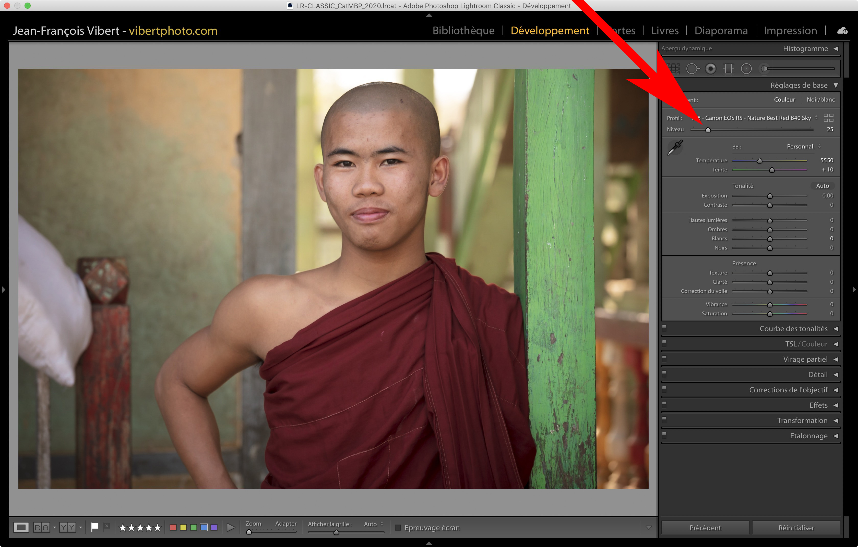858x547 pixels.
Task: Click the white balance eyedropper
Action: [x=674, y=147]
